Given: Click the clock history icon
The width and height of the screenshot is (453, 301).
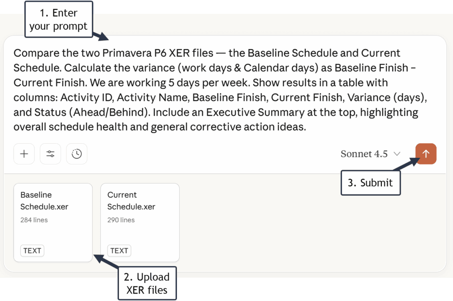Looking at the screenshot, I should pyautogui.click(x=77, y=154).
